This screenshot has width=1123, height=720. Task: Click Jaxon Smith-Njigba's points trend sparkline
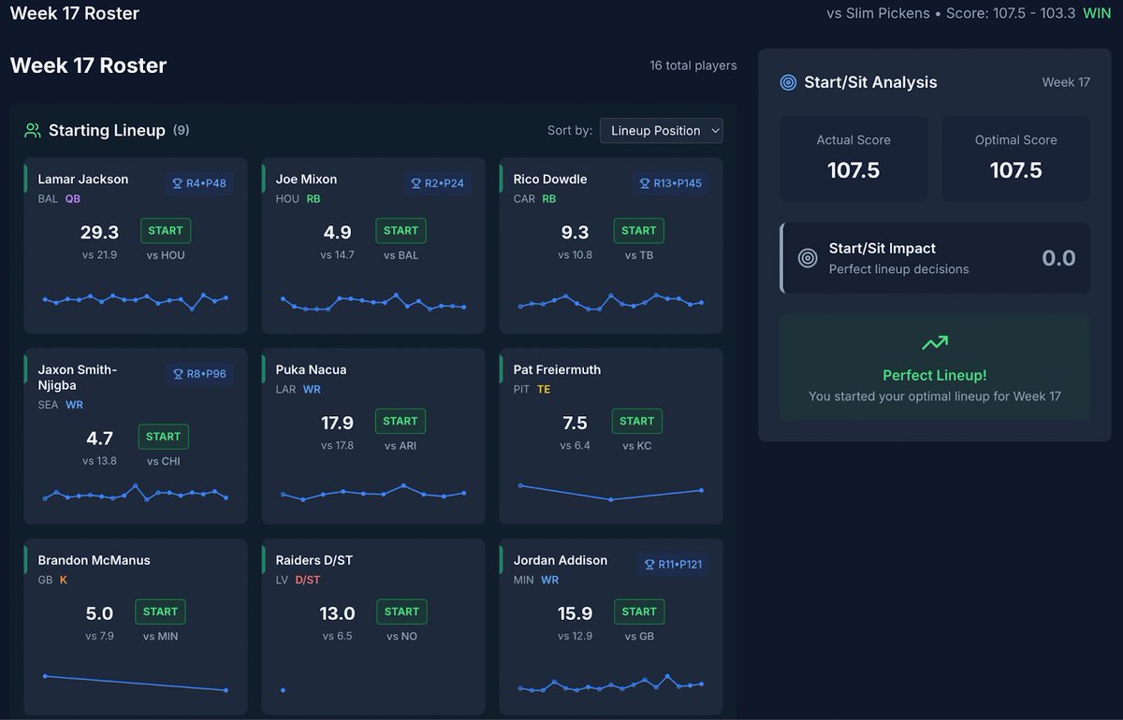(x=136, y=494)
